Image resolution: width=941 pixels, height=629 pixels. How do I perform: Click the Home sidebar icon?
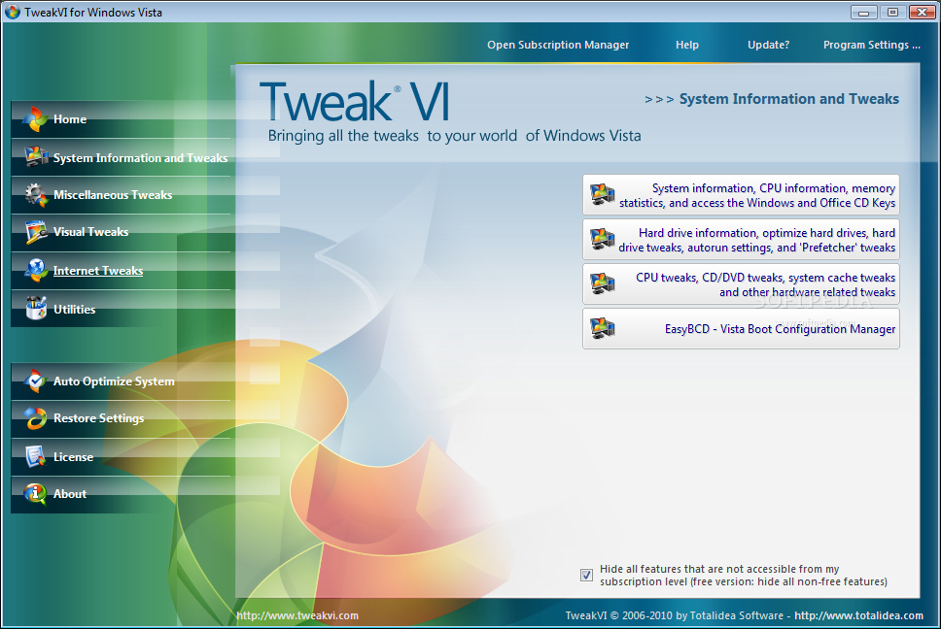35,119
